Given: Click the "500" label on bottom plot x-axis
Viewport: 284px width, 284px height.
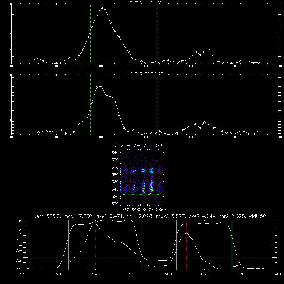Looking at the screenshot, I should tap(23, 274).
